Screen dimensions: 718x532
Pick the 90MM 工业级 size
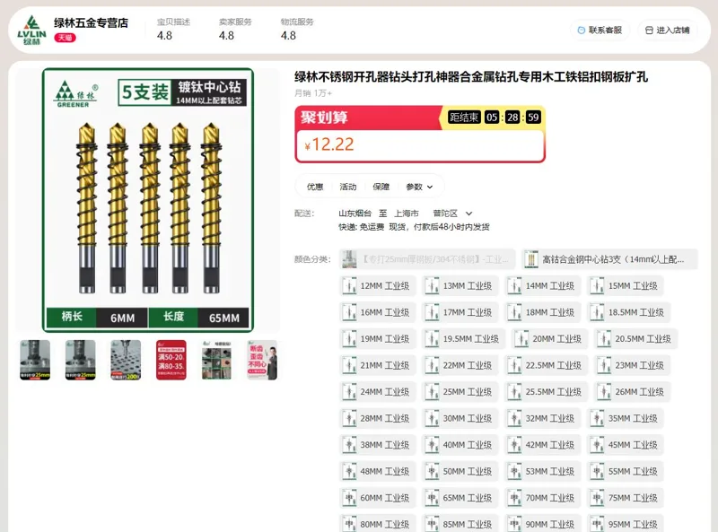coord(543,524)
